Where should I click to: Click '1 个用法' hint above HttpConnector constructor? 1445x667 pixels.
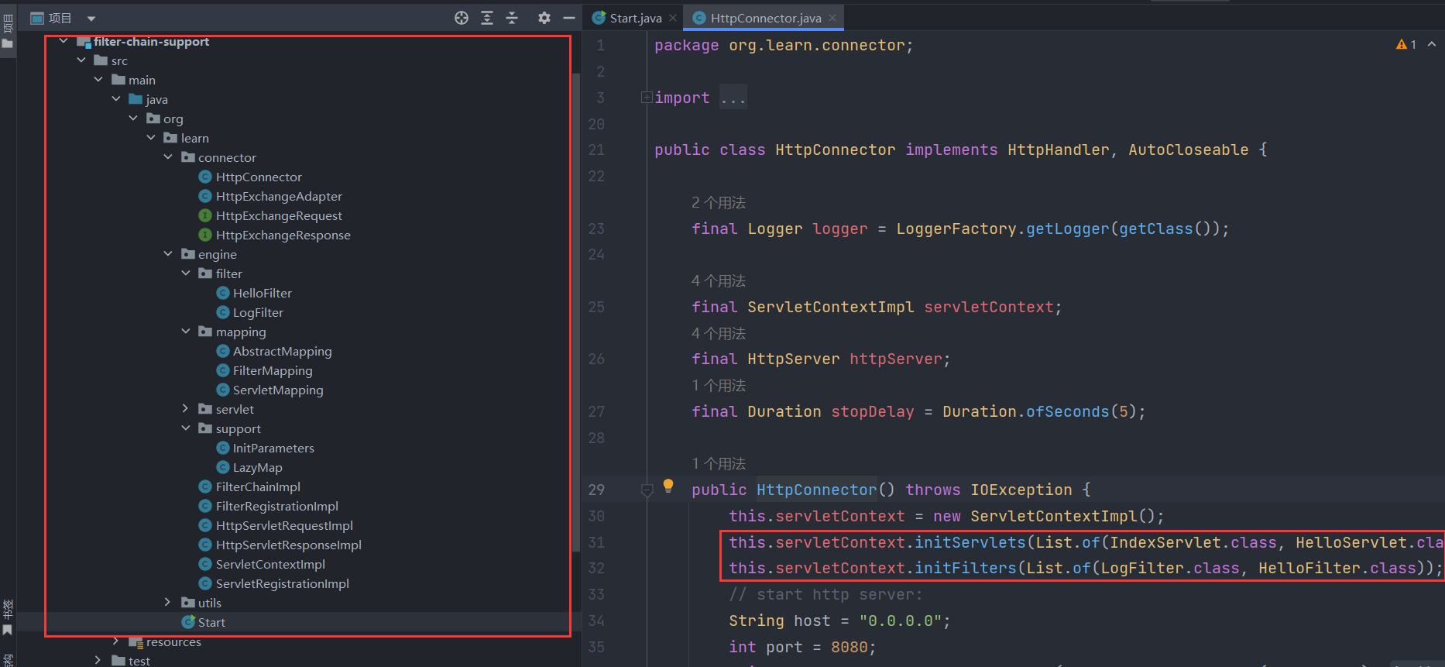(x=719, y=463)
